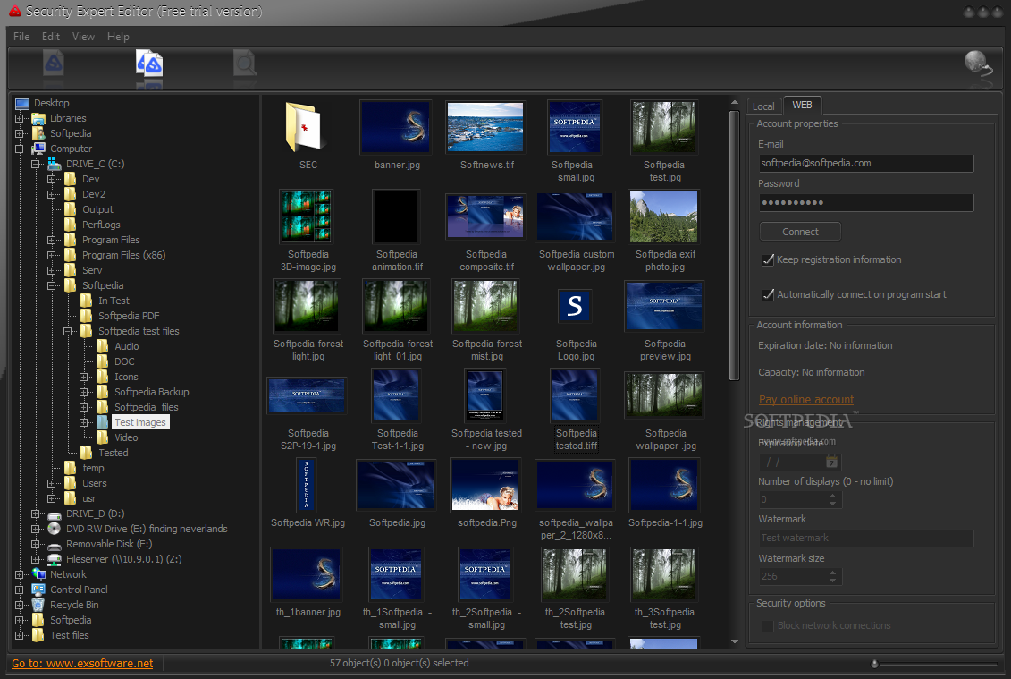Expand the Program Files folder node
Viewport: 1011px width, 679px height.
[52, 240]
